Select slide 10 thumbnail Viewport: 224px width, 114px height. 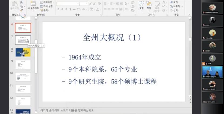pyautogui.click(x=23, y=77)
